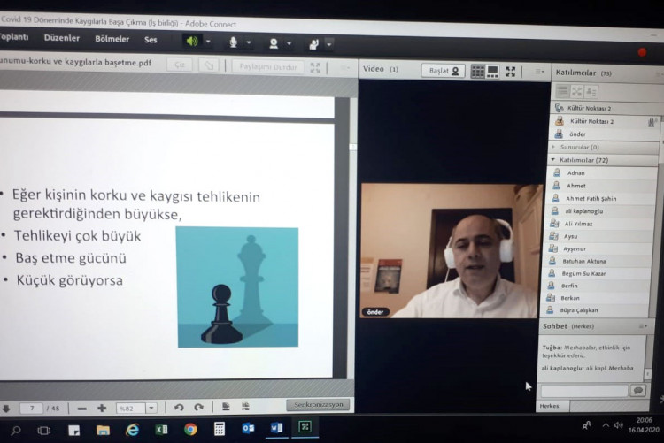The image size is (664, 443).
Task: Collapse the Katılımcılar (72) group
Action: point(553,160)
